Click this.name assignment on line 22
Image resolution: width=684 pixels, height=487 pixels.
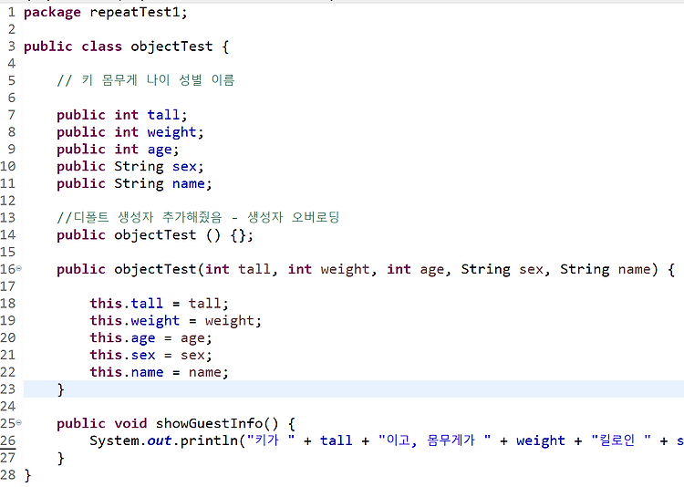(159, 372)
